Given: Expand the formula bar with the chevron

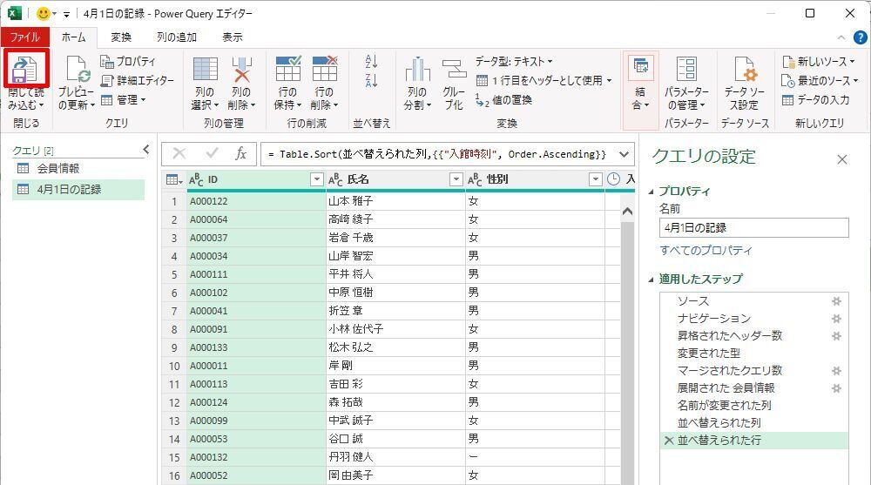Looking at the screenshot, I should (x=625, y=154).
